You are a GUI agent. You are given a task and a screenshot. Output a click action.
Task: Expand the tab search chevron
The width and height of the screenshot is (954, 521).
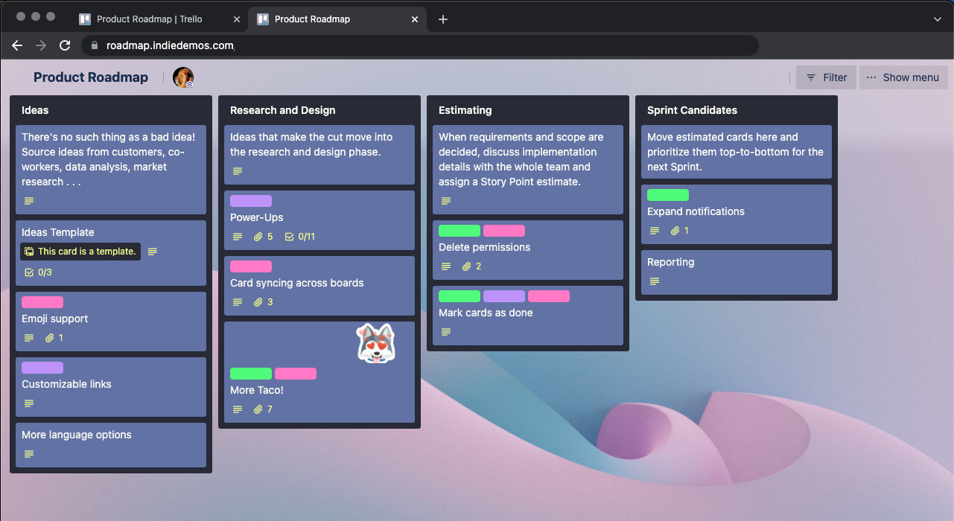point(938,19)
